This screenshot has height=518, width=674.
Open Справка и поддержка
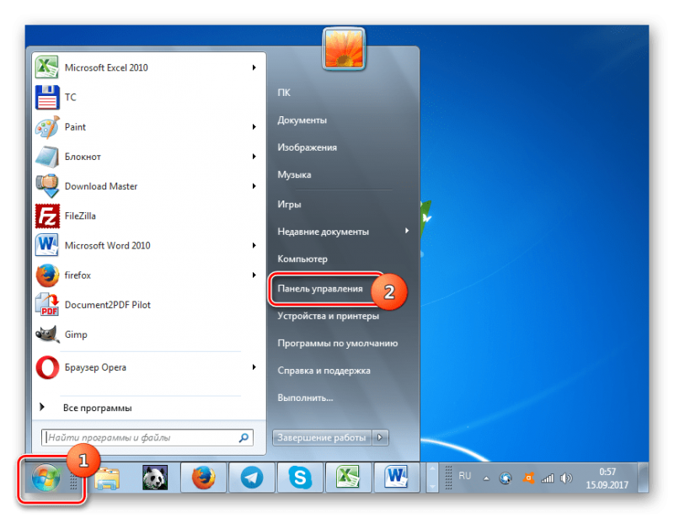(x=324, y=371)
